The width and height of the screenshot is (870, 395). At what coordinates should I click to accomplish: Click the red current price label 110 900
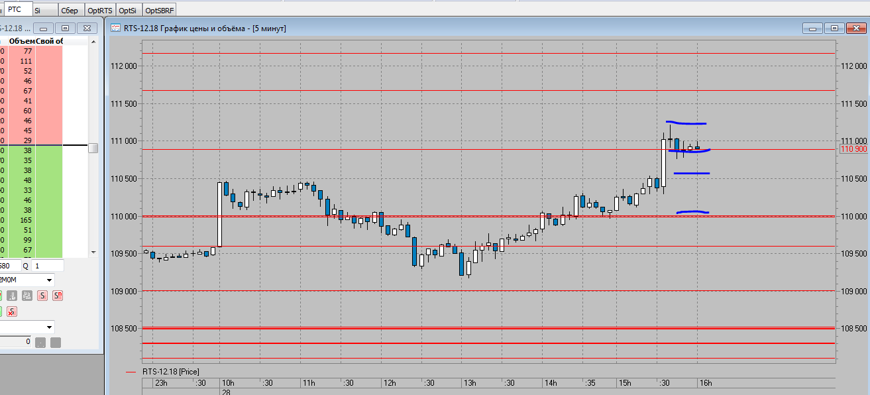[x=853, y=149]
